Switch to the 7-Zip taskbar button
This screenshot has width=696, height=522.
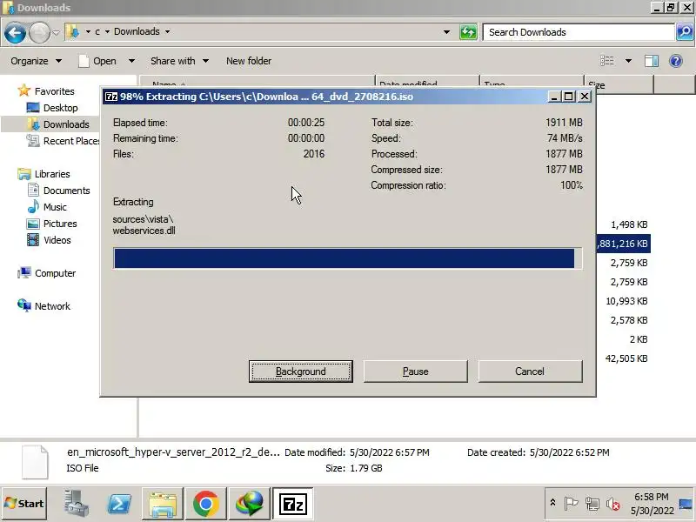point(292,504)
